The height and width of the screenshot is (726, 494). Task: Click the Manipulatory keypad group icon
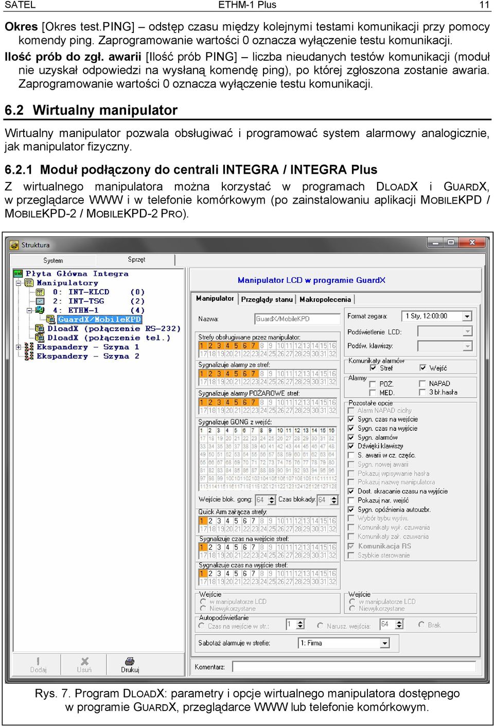29,283
